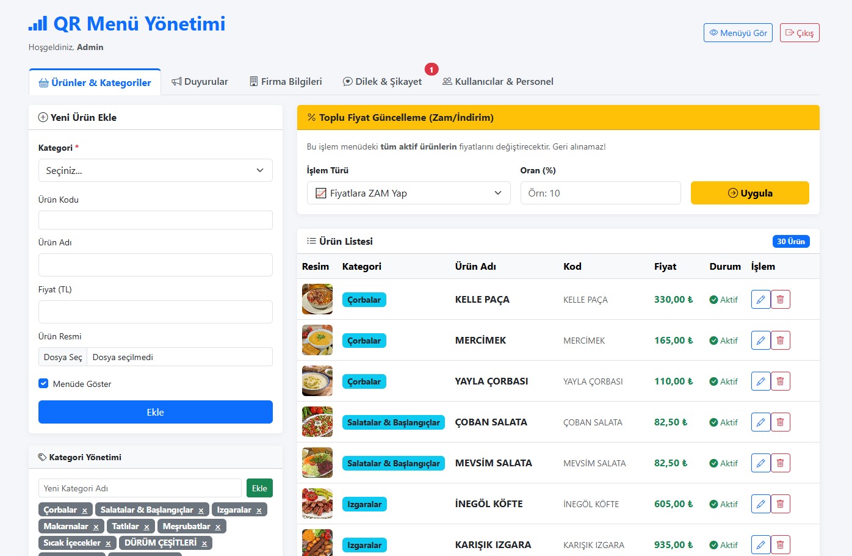The width and height of the screenshot is (852, 556).
Task: Click the x on Izgaralar category tag
Action: [x=259, y=510]
